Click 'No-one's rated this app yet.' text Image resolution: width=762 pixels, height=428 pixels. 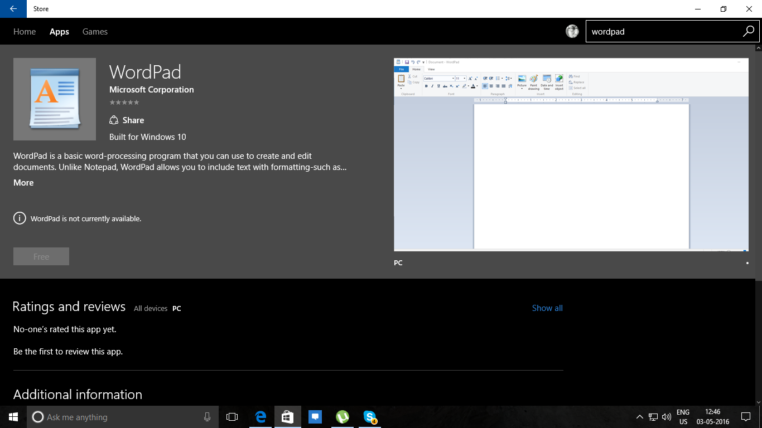(65, 329)
